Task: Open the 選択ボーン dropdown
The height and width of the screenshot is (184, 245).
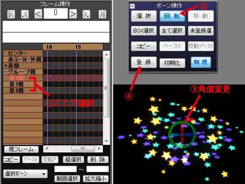Action: [25, 174]
